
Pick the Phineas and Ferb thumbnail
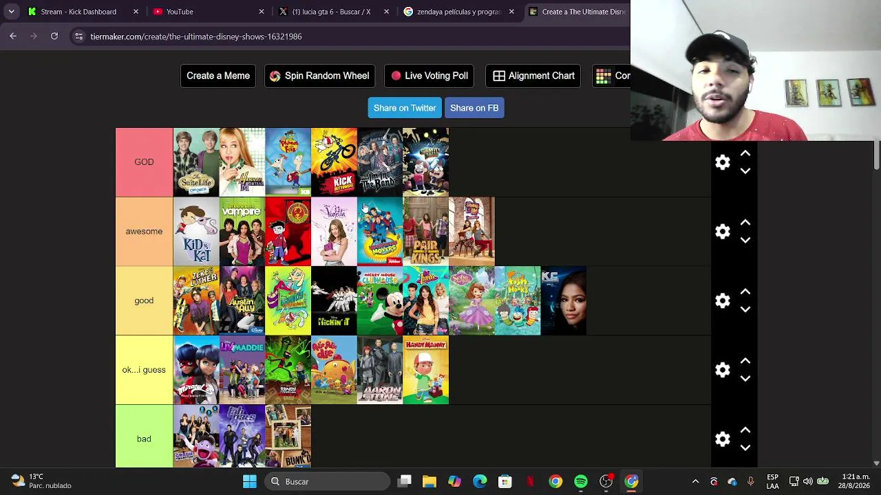tap(288, 162)
